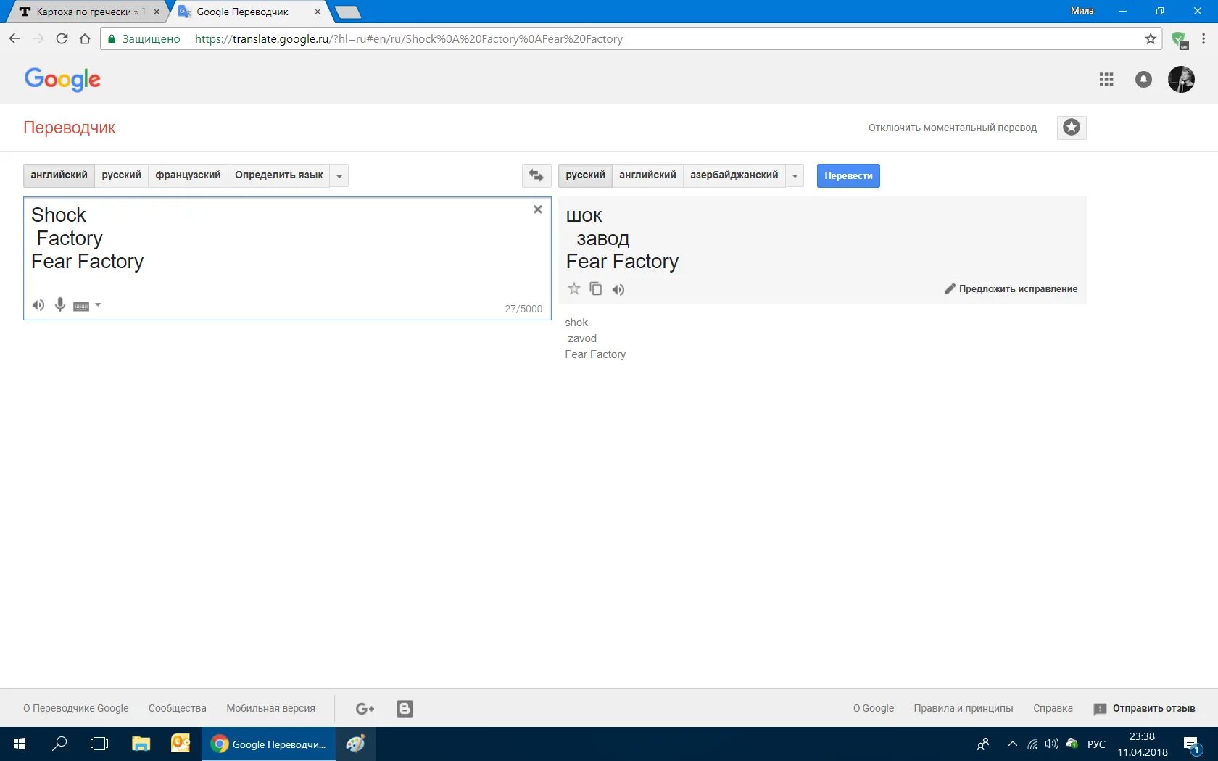Open the Paint app on the taskbar

tap(355, 744)
